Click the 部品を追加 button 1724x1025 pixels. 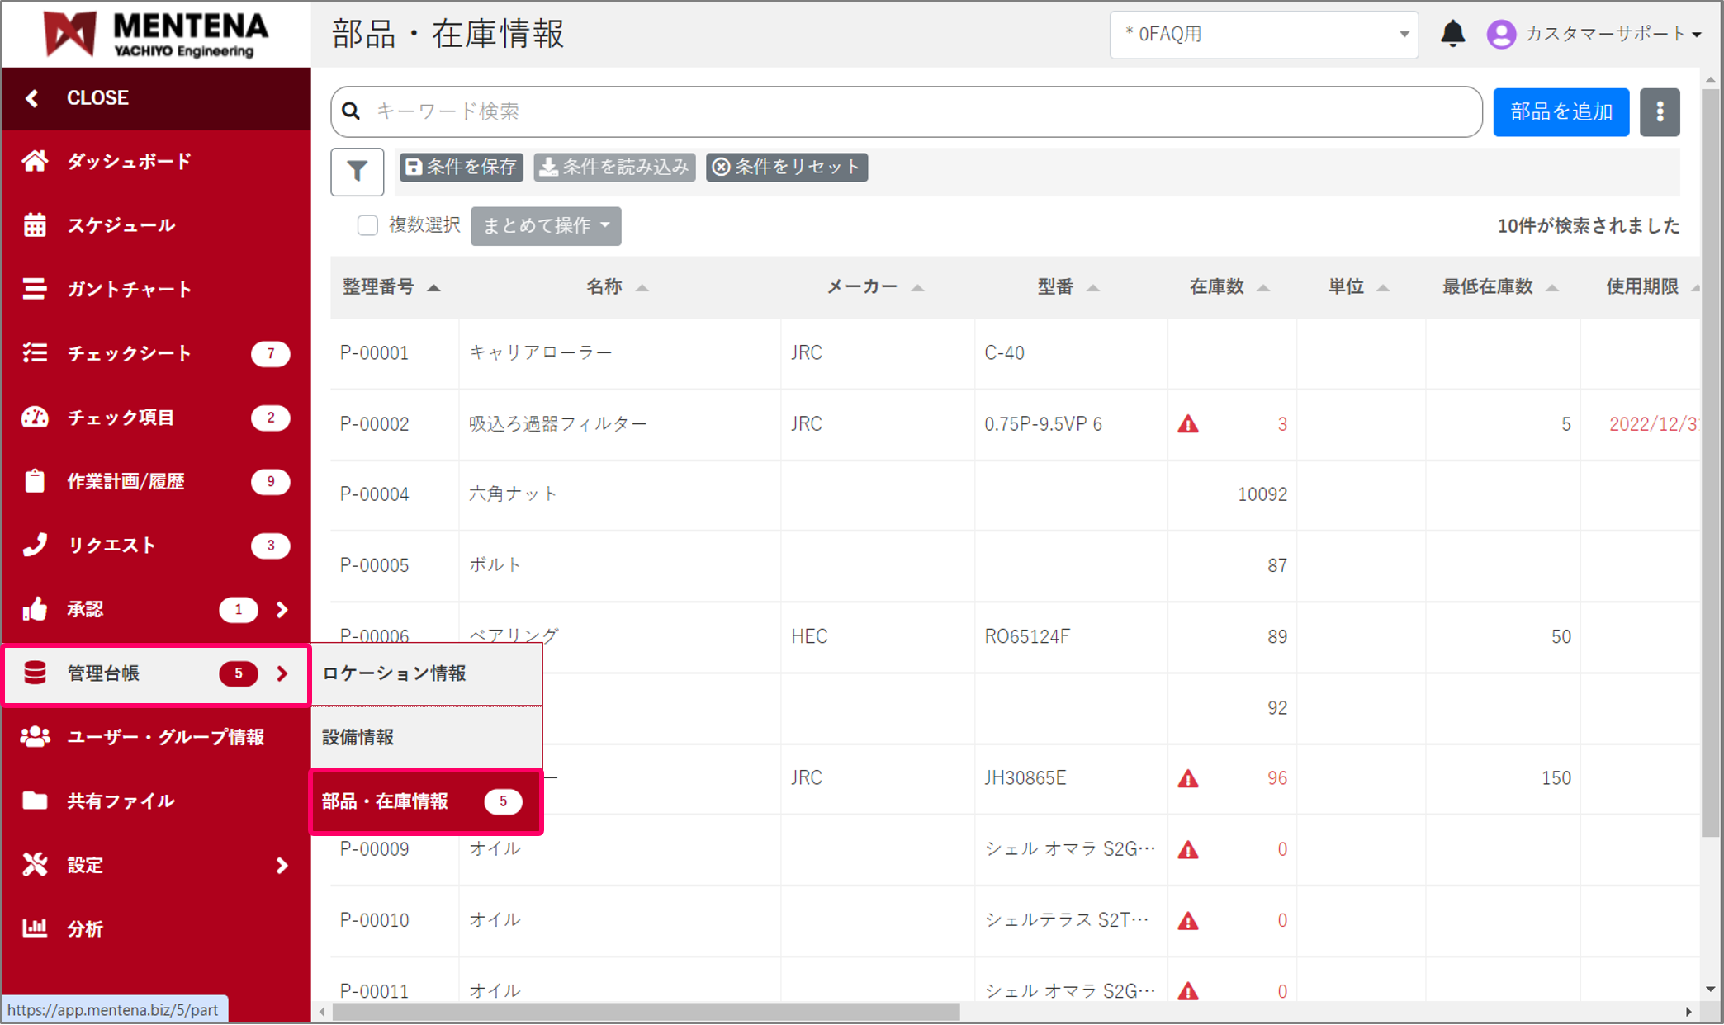click(x=1561, y=111)
